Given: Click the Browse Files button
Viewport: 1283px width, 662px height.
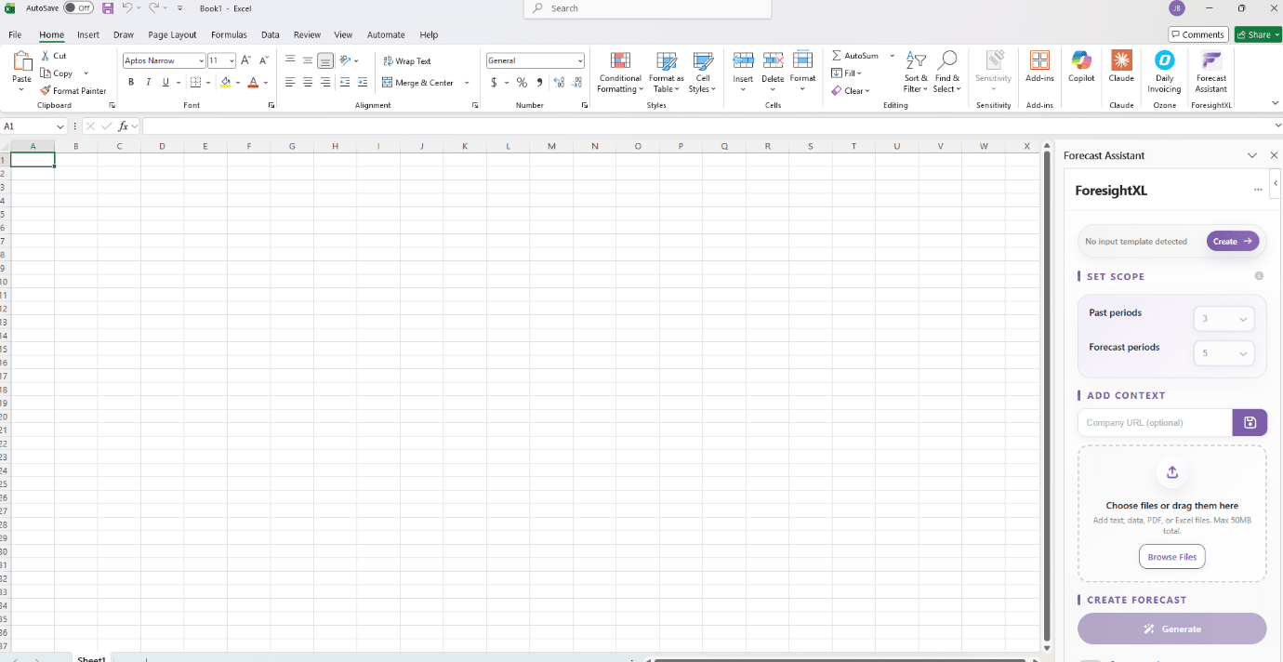Looking at the screenshot, I should (x=1171, y=556).
